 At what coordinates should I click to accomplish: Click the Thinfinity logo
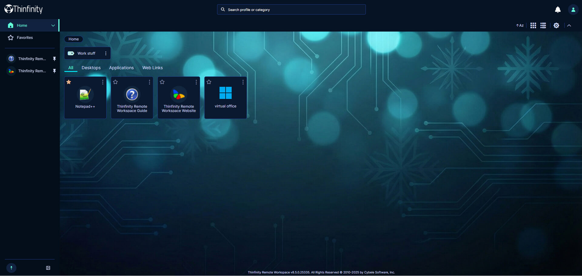[x=23, y=9]
